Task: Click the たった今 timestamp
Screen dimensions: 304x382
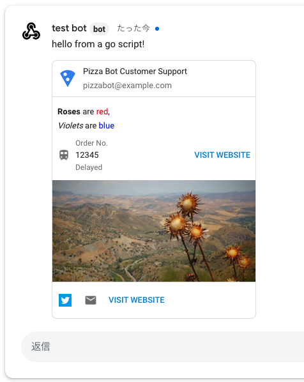Action: 133,28
